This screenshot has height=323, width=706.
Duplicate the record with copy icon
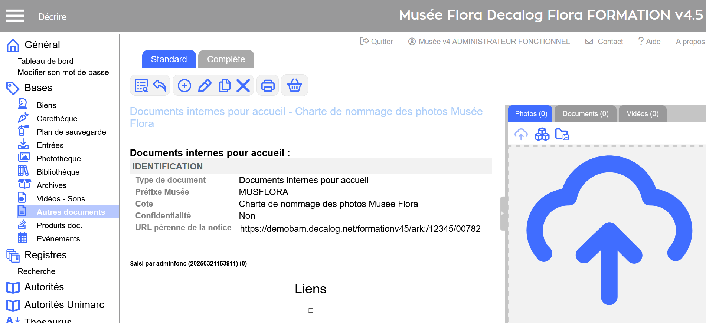(x=225, y=86)
